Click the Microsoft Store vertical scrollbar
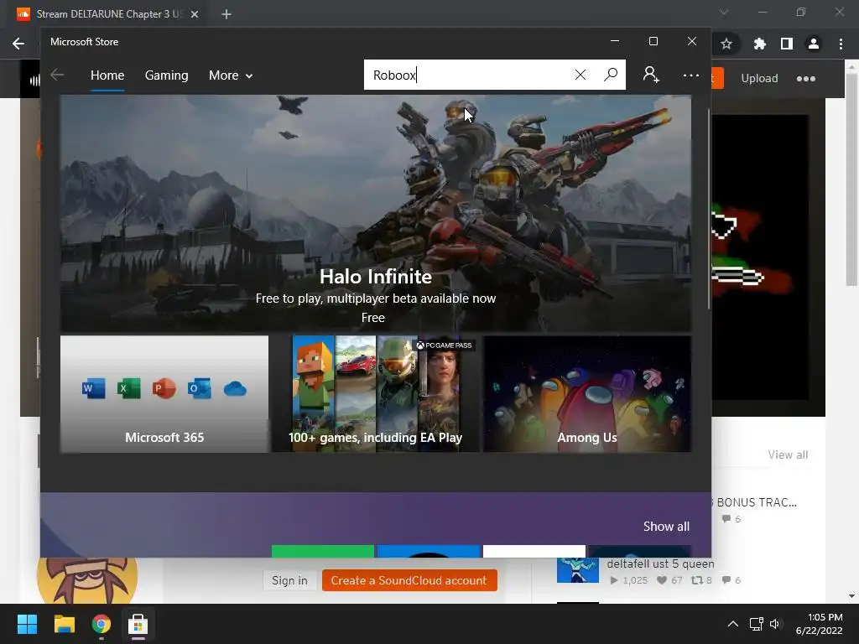 coord(708,208)
